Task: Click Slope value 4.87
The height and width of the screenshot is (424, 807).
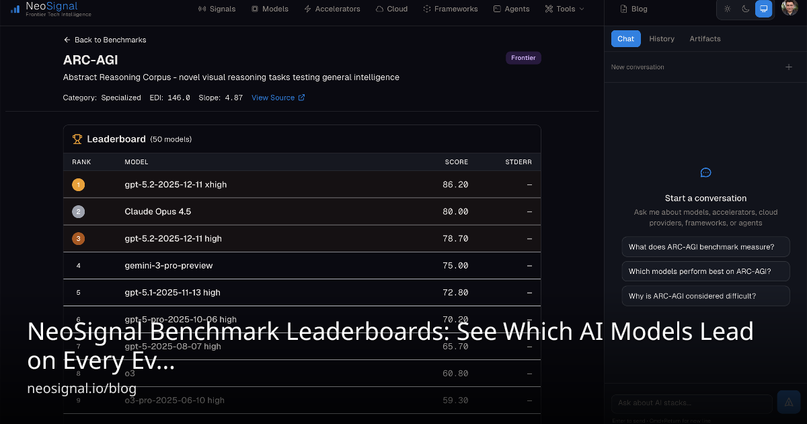Action: point(233,98)
